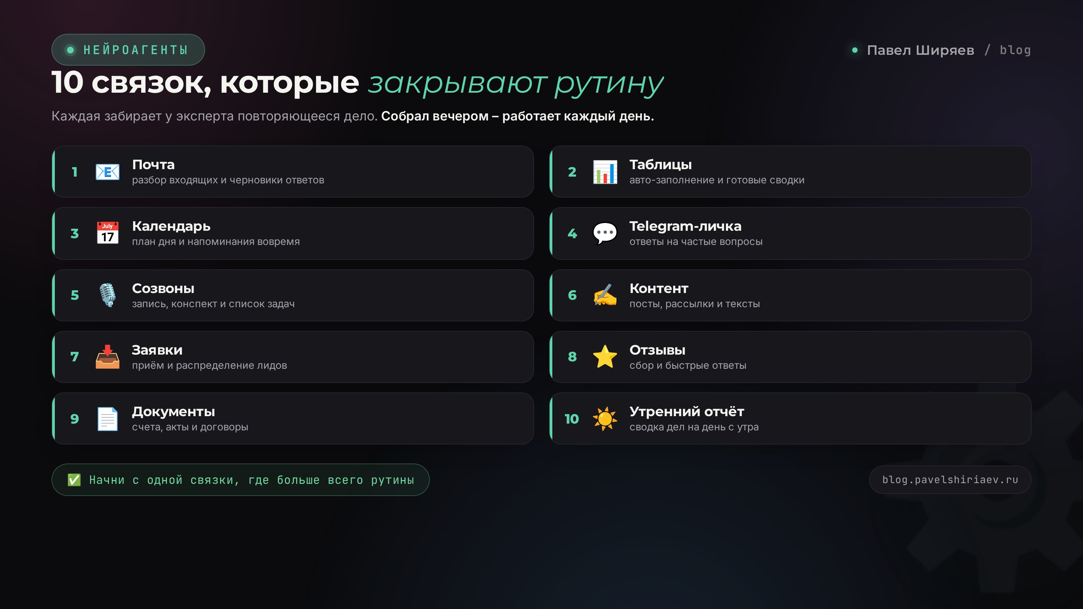Click number 10 on Утренний отчёт card

[571, 419]
